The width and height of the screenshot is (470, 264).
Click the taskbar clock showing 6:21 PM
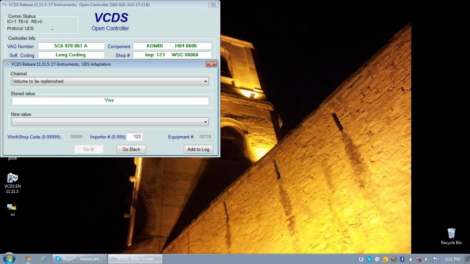tap(452, 259)
